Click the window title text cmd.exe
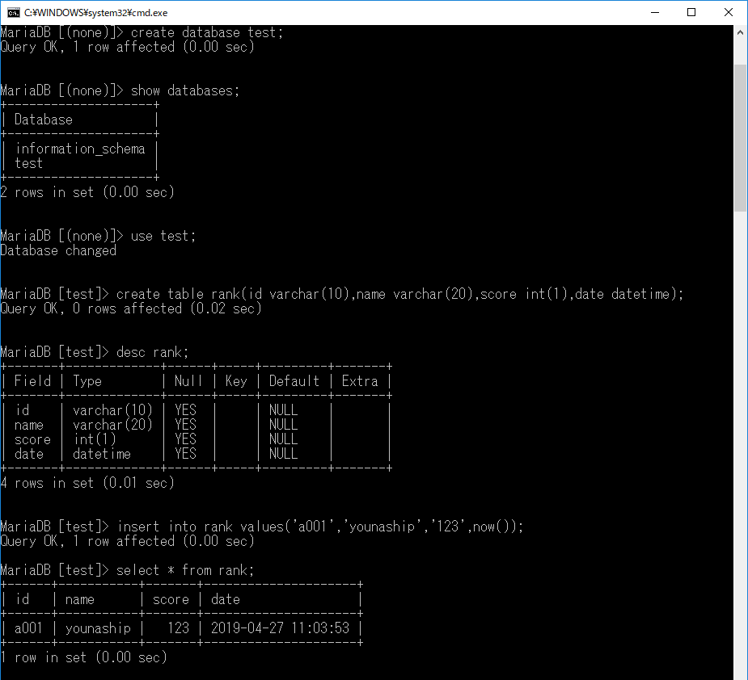 (96, 13)
